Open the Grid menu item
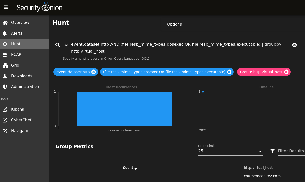The width and height of the screenshot is (305, 182). pyautogui.click(x=24, y=65)
